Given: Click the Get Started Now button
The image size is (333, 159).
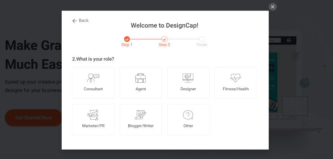Looking at the screenshot, I should 34,118.
